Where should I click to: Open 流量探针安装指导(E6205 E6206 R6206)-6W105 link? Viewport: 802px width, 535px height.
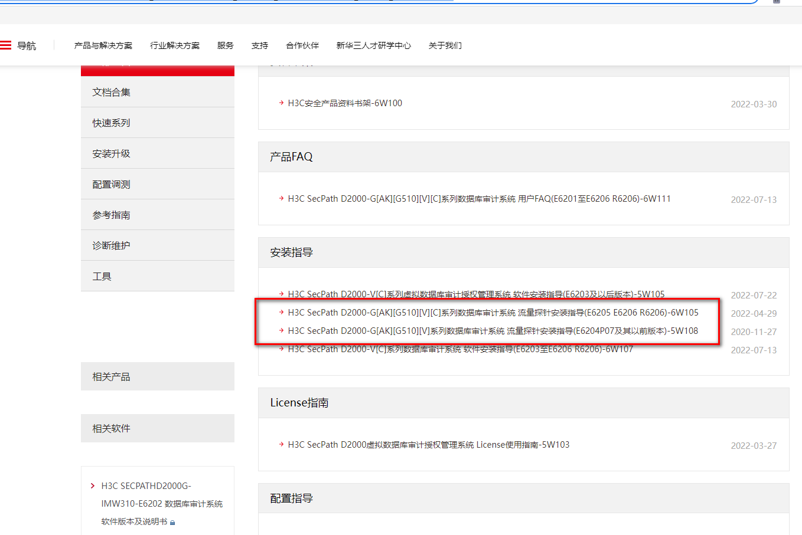(x=493, y=313)
